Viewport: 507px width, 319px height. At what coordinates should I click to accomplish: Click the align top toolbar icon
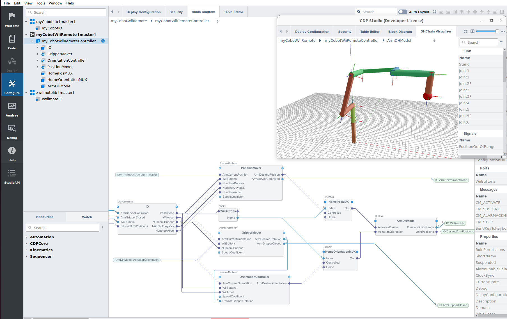coord(462,12)
